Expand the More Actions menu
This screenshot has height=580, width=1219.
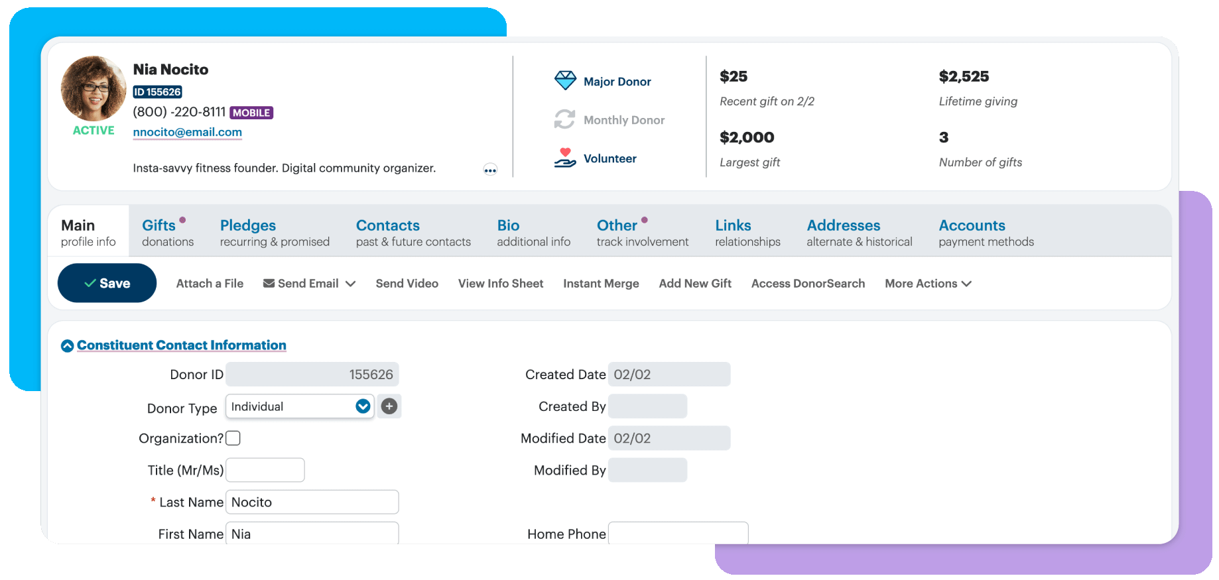pyautogui.click(x=928, y=284)
